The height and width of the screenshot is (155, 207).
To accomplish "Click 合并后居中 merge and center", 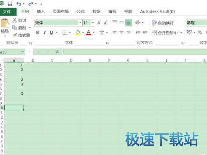I will pyautogui.click(x=164, y=33).
